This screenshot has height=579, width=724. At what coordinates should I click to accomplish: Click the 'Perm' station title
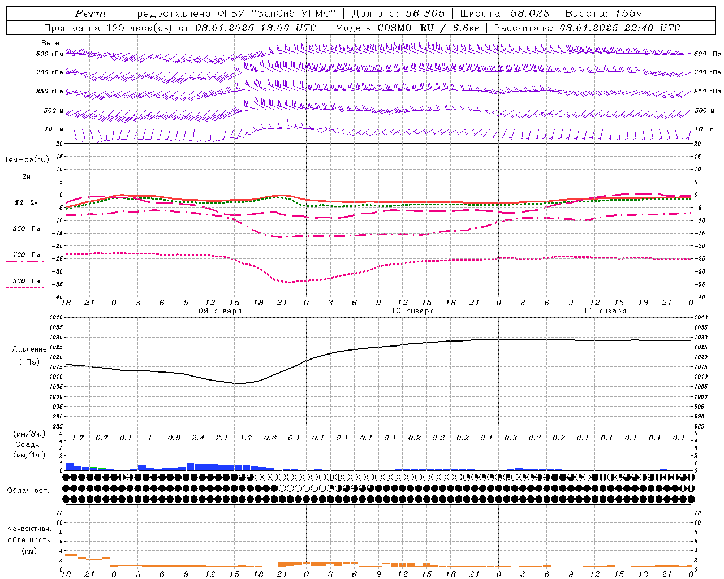point(90,14)
